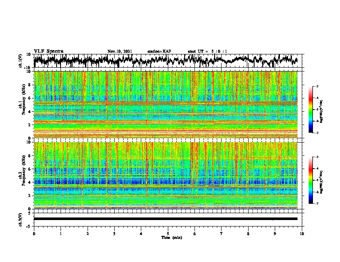Click the ch.2 spectrogram panel
Viewport: 340px width, 262px height.
(x=166, y=176)
